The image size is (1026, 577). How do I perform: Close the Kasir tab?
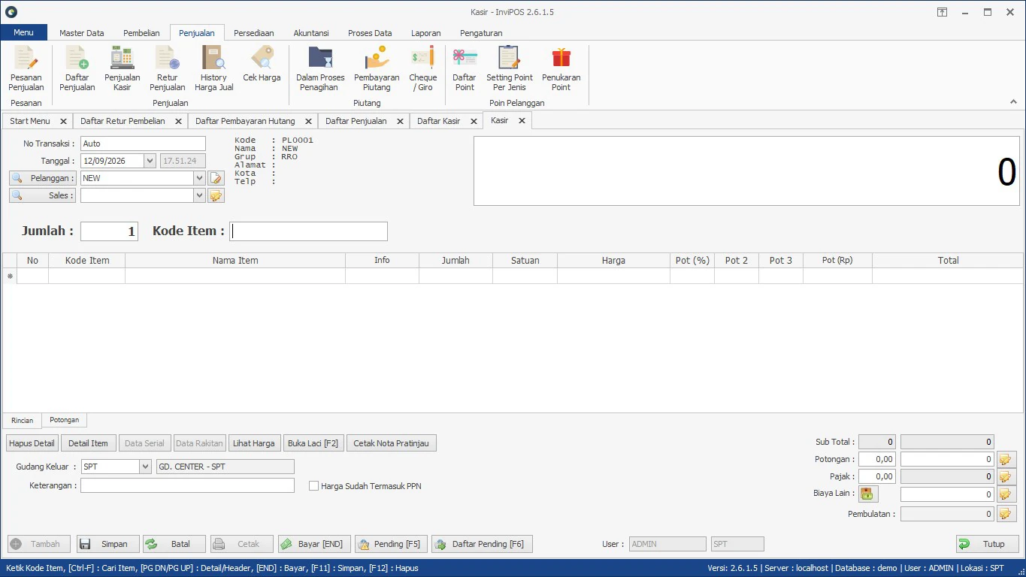522,120
